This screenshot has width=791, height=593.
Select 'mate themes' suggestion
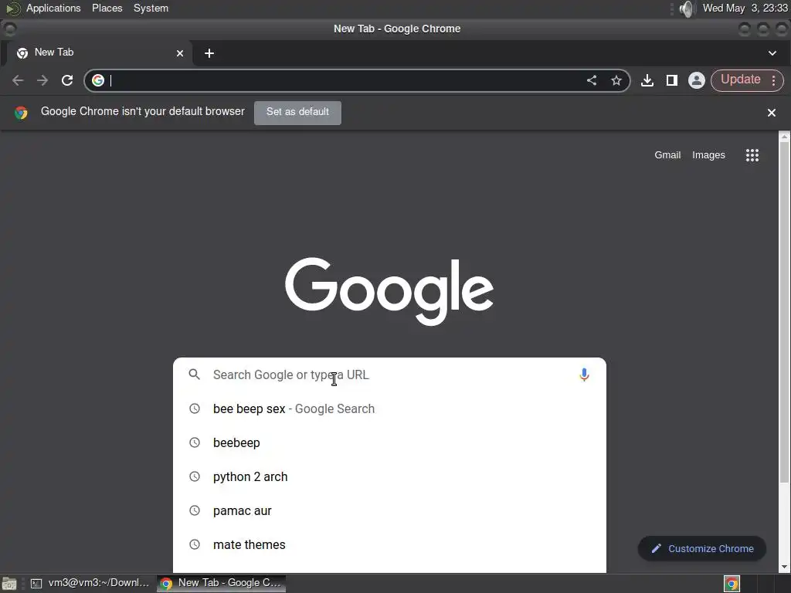(x=389, y=544)
